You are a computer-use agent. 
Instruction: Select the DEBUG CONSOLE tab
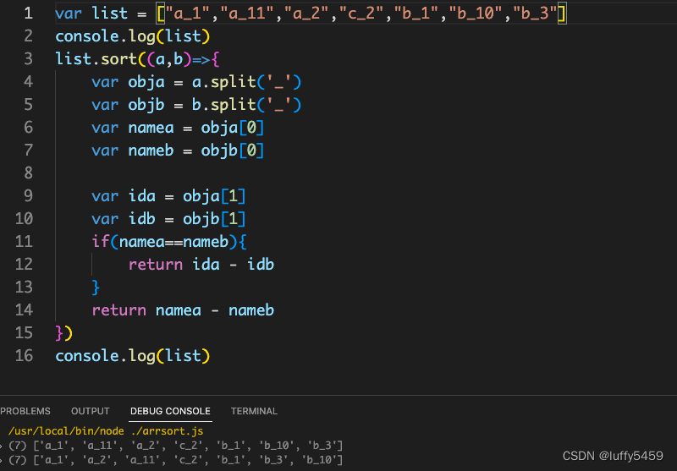point(171,411)
